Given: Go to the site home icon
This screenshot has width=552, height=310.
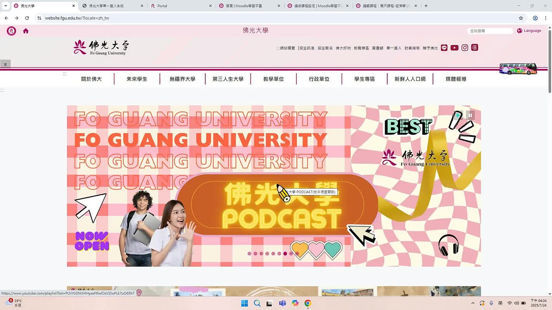Looking at the screenshot, I should point(26,31).
